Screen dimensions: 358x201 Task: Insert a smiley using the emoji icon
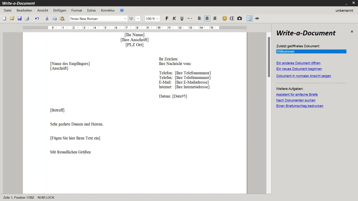(x=225, y=18)
